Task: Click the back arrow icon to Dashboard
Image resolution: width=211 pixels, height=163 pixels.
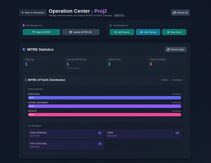Action: (x=23, y=13)
